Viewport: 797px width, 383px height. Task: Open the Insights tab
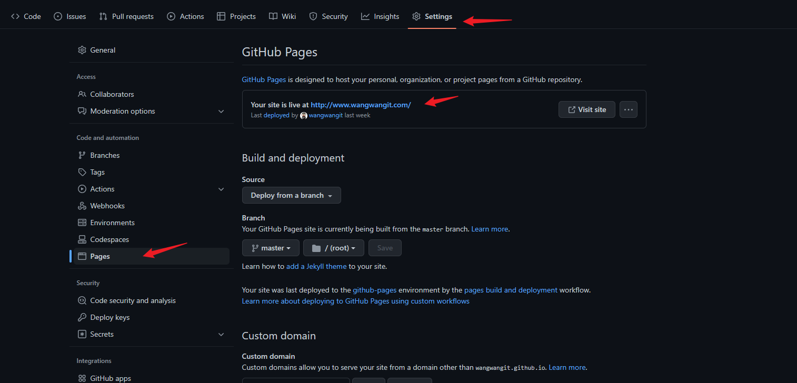380,16
